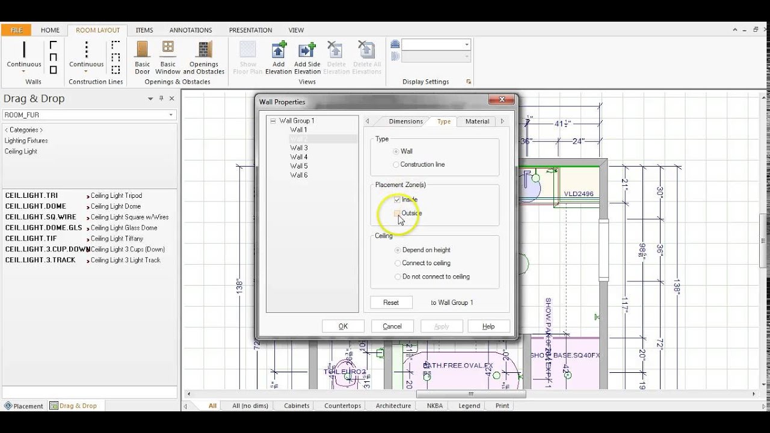Open the ROOM_FUR catalog dropdown
Image resolution: width=770 pixels, height=433 pixels.
point(171,115)
